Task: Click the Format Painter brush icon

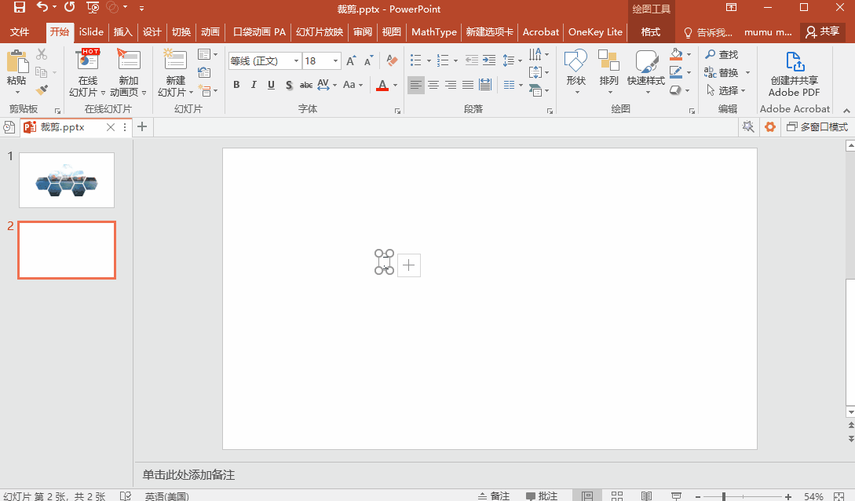Action: tap(42, 90)
